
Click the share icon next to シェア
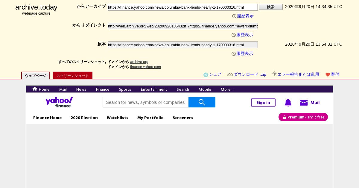(206, 75)
